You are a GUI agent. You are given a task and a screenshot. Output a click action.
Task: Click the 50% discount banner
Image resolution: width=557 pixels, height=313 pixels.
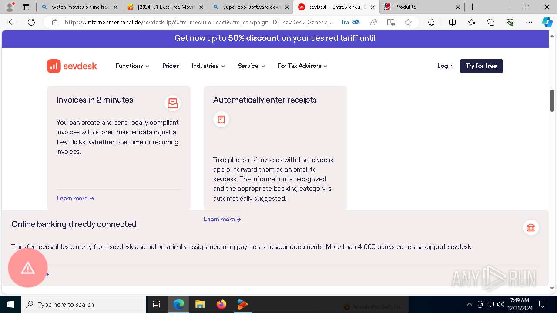[275, 38]
